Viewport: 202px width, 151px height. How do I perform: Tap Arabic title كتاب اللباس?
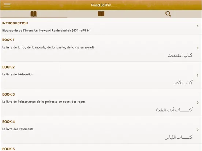(179, 137)
